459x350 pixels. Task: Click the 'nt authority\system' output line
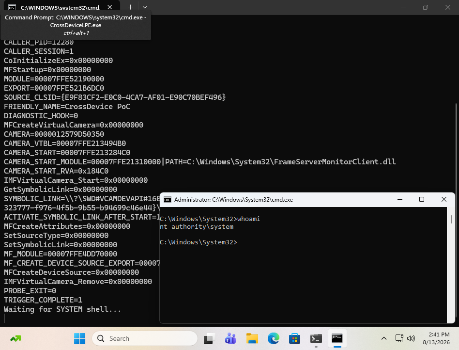coord(197,226)
